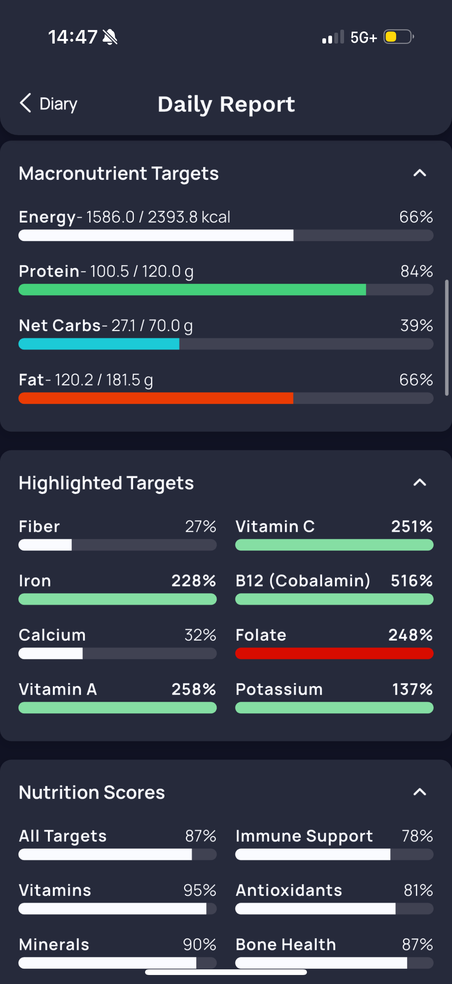Tap the cellular signal bars icon
452x984 pixels.
tap(332, 38)
